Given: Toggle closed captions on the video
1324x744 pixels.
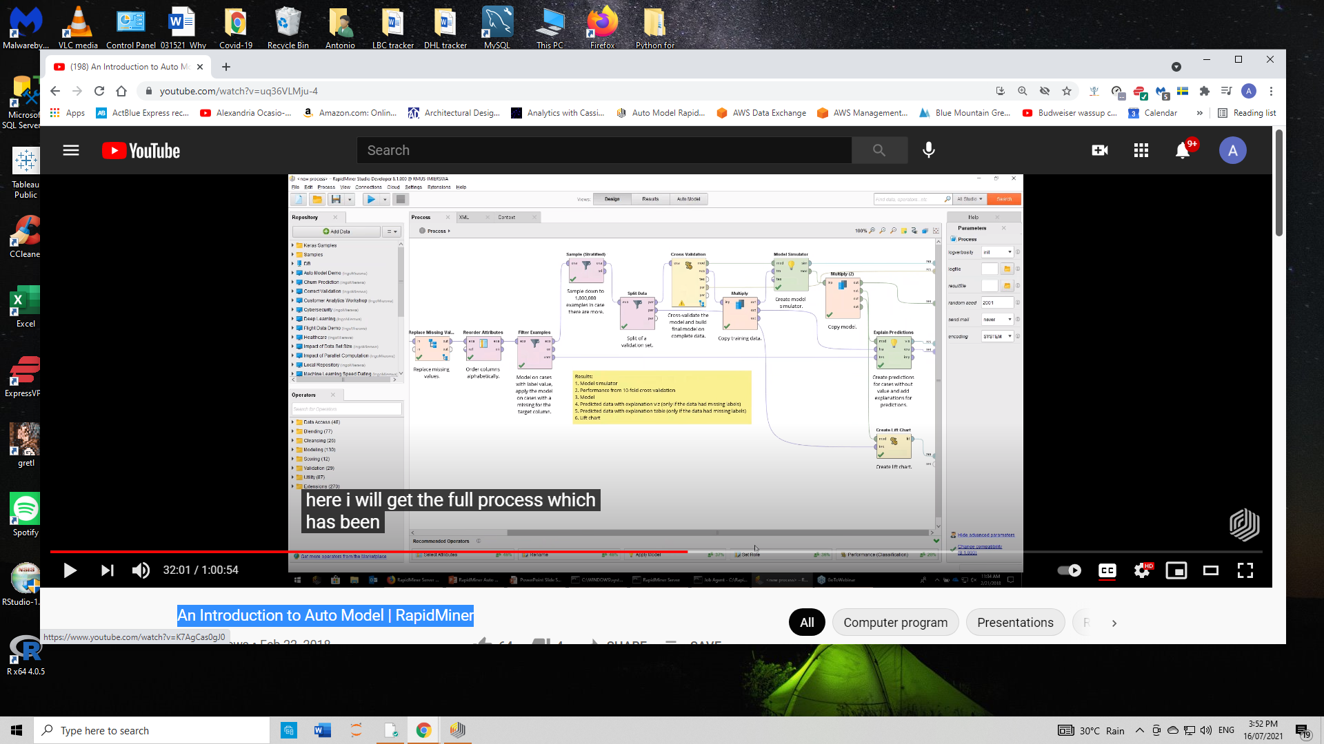Looking at the screenshot, I should point(1107,570).
